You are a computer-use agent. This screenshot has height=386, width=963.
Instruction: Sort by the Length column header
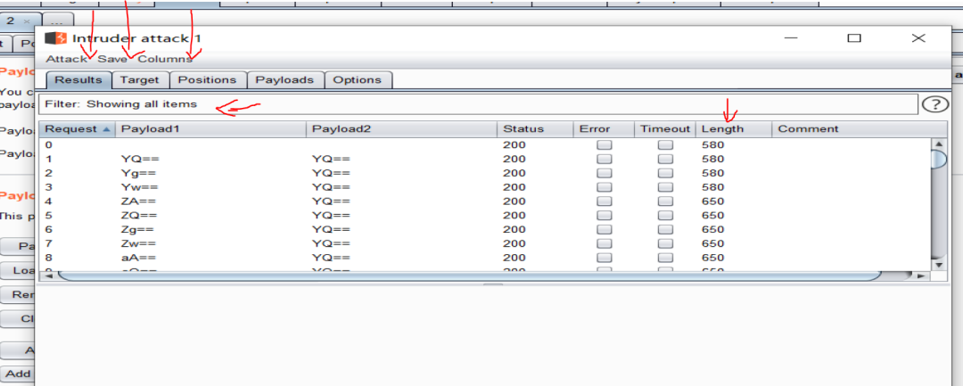pyautogui.click(x=733, y=129)
